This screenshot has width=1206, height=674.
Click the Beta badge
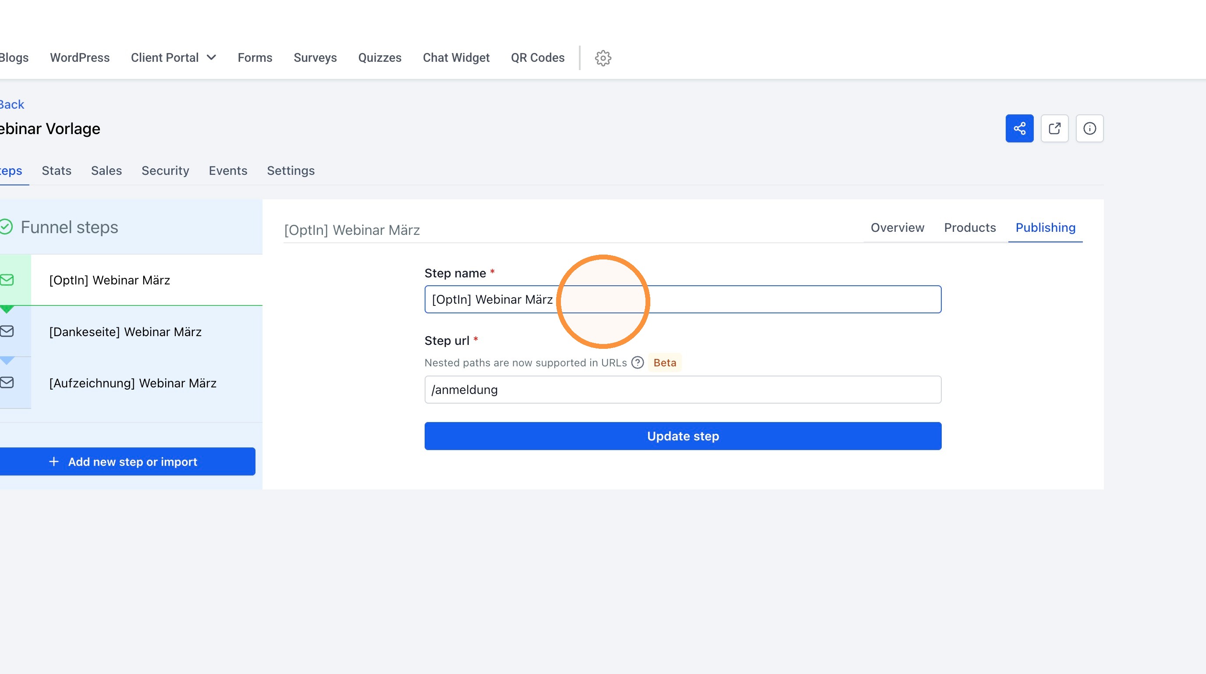665,363
